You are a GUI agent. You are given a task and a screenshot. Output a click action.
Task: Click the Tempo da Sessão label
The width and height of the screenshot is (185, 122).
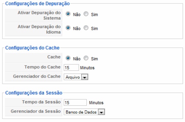(x=41, y=102)
